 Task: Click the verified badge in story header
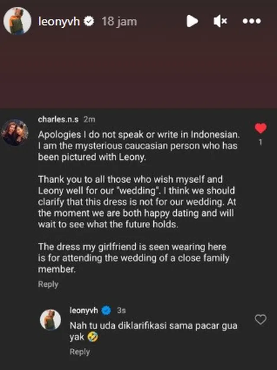(89, 22)
